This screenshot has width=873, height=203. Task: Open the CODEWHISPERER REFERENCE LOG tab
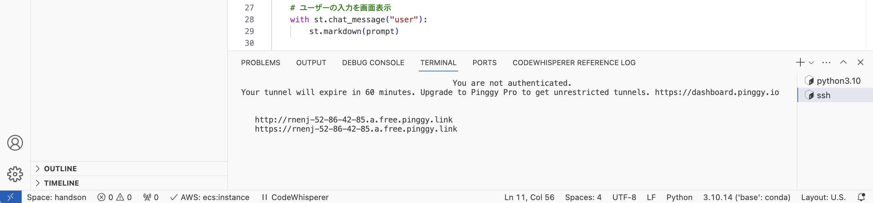[574, 63]
